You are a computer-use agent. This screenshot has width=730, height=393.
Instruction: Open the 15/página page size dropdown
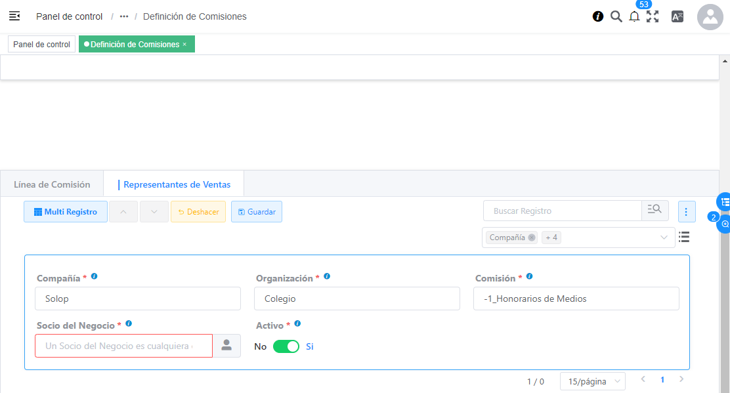pyautogui.click(x=592, y=381)
